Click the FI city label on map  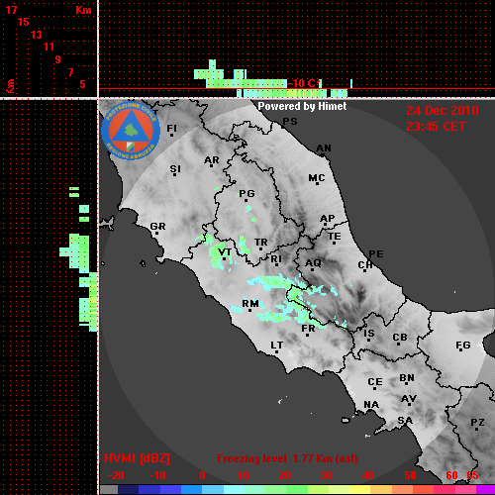click(x=172, y=128)
